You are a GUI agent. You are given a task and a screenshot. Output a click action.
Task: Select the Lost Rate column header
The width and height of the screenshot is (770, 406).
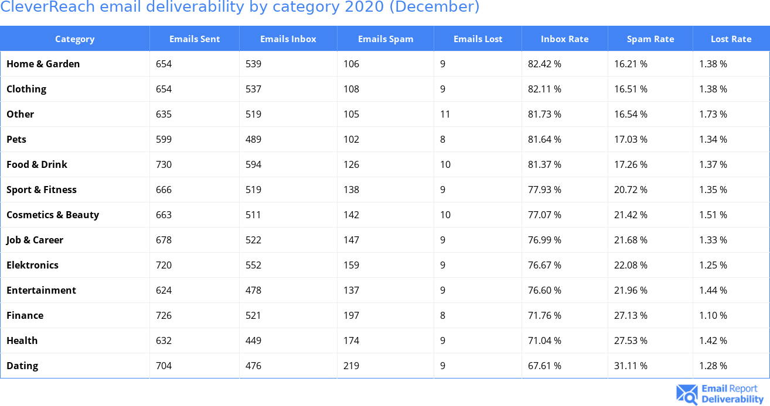pyautogui.click(x=731, y=39)
